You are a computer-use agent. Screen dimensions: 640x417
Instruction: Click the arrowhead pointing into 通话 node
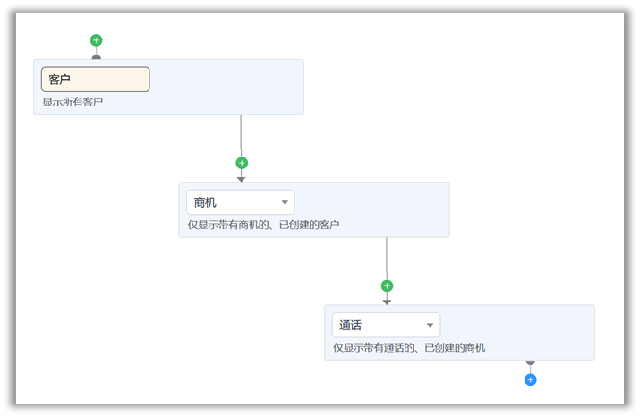pyautogui.click(x=387, y=302)
